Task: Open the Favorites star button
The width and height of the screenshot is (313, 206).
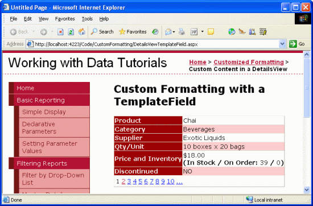Action: pos(133,31)
